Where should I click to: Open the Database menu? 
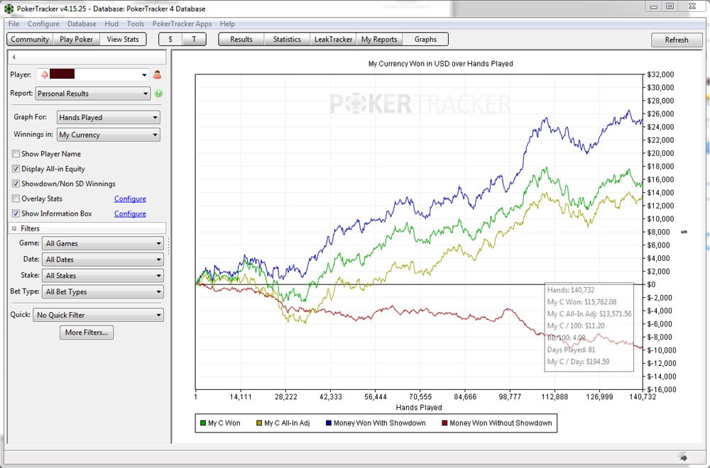[x=82, y=24]
